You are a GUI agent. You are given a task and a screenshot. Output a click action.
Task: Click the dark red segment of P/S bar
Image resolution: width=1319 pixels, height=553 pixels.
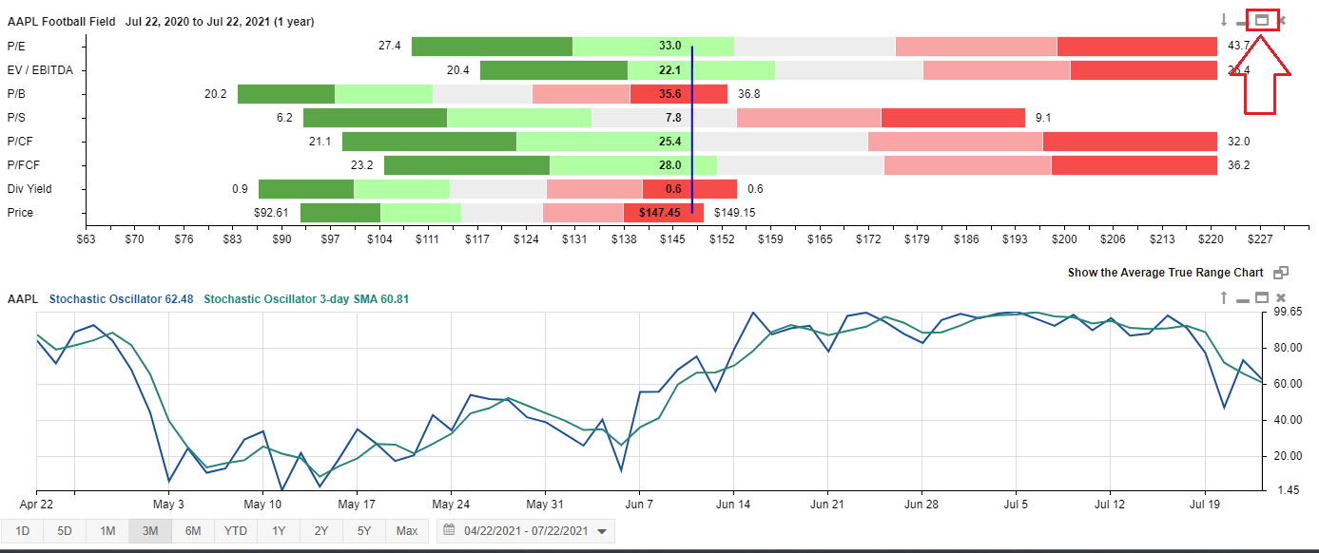coord(953,117)
